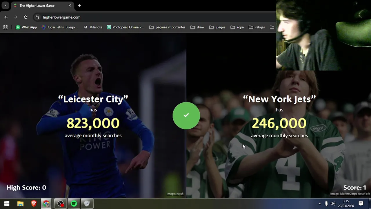Open the speaker app in the taskbar
The height and width of the screenshot is (209, 371).
tap(87, 204)
